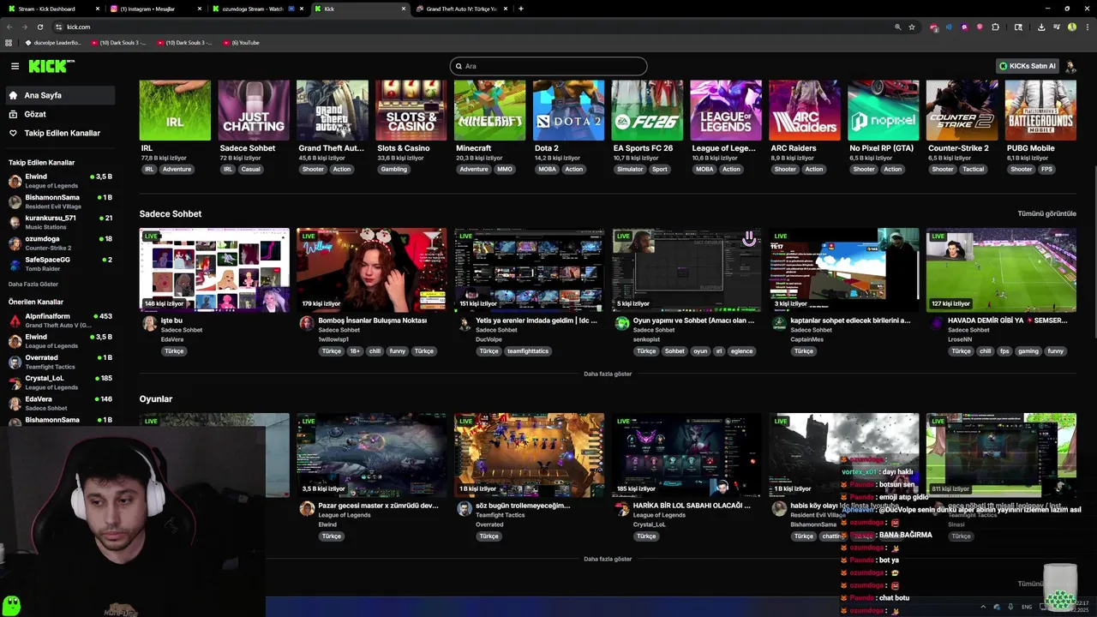
Task: Select Ana Sayfa in the sidebar
Action: tap(60, 95)
